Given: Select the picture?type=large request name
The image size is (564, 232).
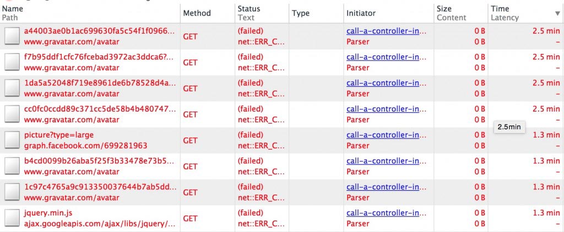Looking at the screenshot, I should (x=58, y=135).
